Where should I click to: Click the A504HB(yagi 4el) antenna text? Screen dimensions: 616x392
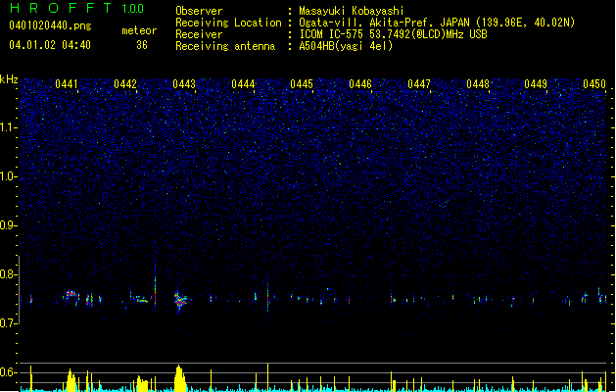point(346,46)
